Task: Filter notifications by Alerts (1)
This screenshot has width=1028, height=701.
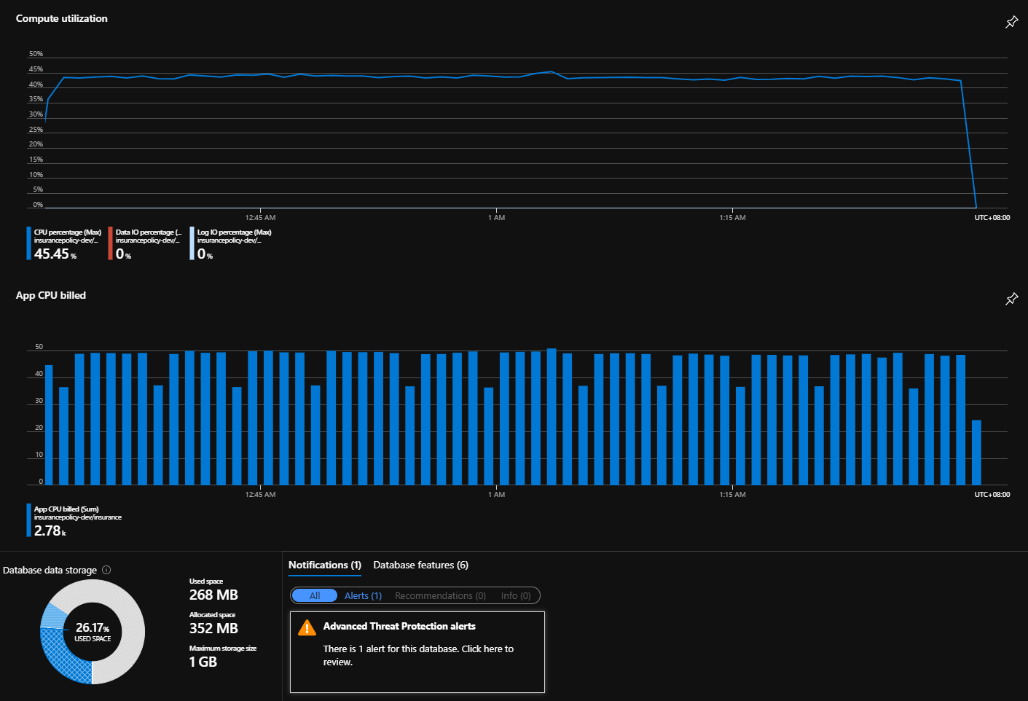Action: (x=363, y=595)
